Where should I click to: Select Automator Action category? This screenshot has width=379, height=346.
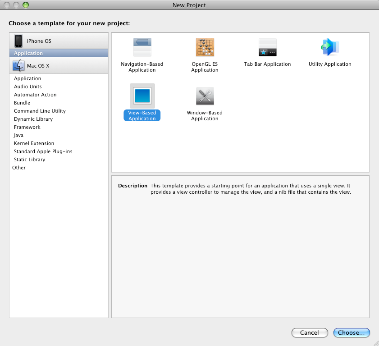pos(59,95)
